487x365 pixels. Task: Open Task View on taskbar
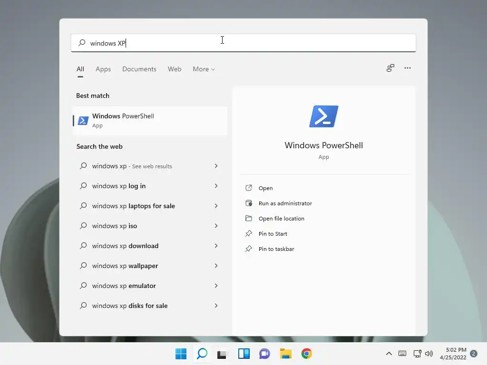point(223,354)
